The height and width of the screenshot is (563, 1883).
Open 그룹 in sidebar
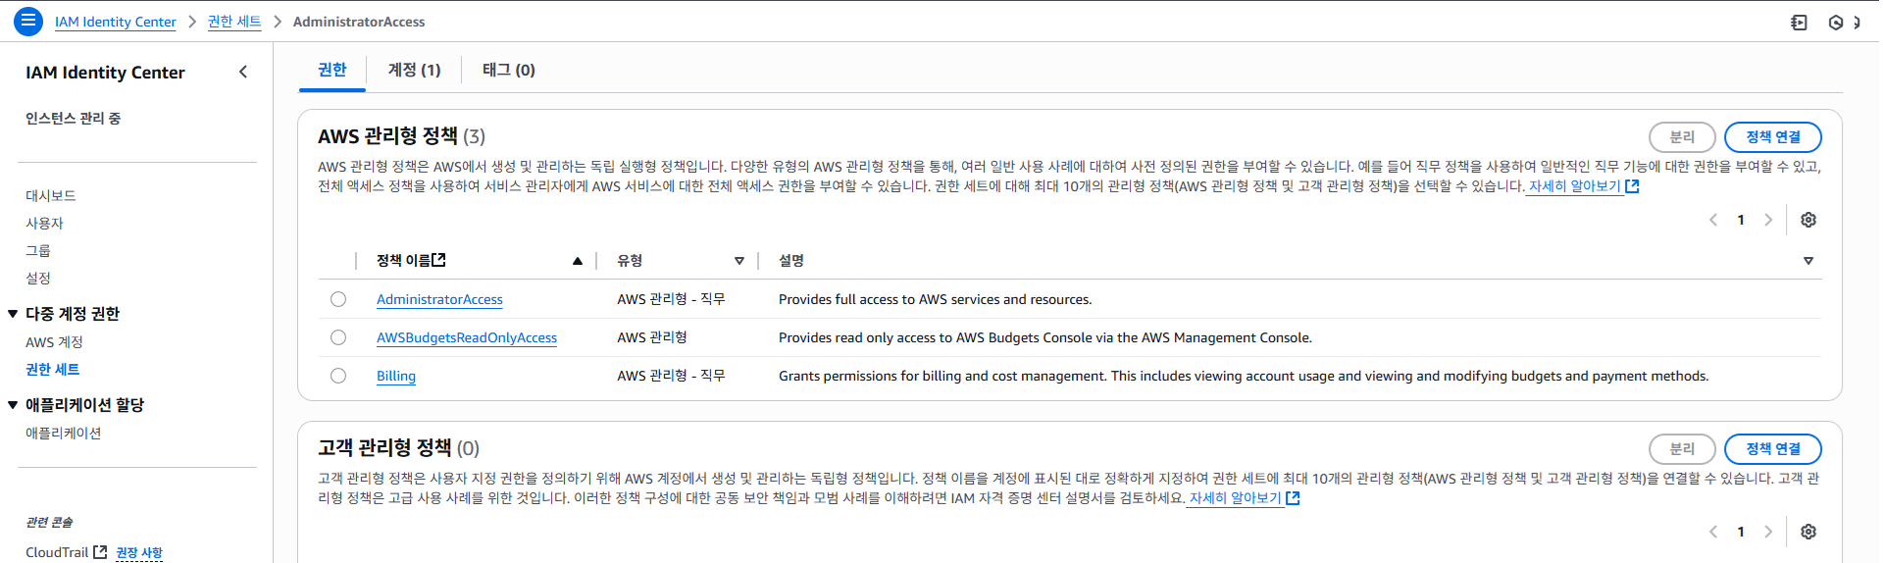coord(37,251)
